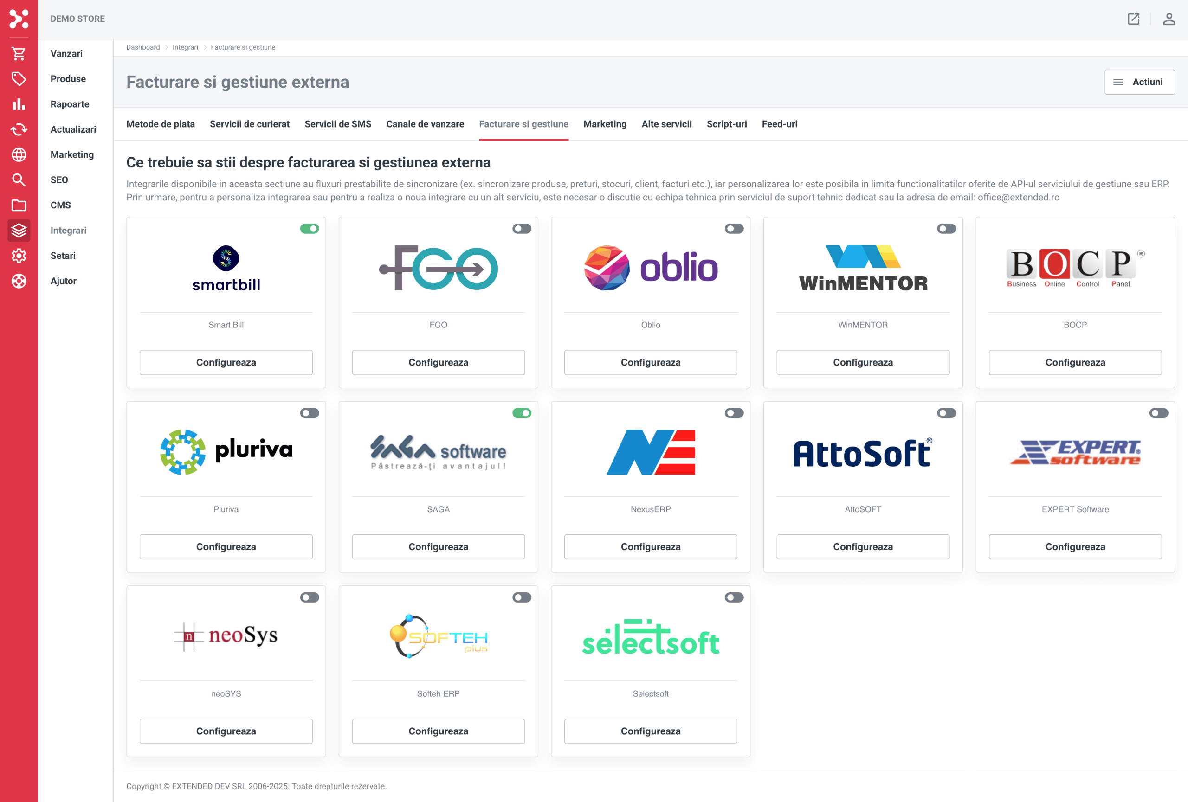Click Configureaza for Selectsoft
This screenshot has height=802, width=1188.
[x=650, y=731]
